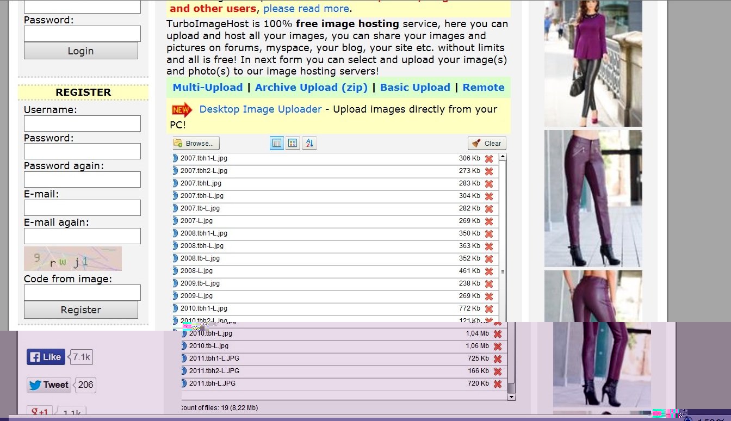Switch file list to thumbnail view
This screenshot has height=421, width=731.
tap(293, 143)
